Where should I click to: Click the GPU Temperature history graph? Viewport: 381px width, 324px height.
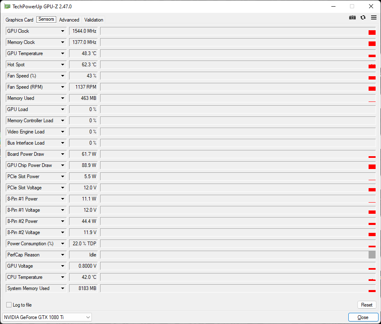238,53
